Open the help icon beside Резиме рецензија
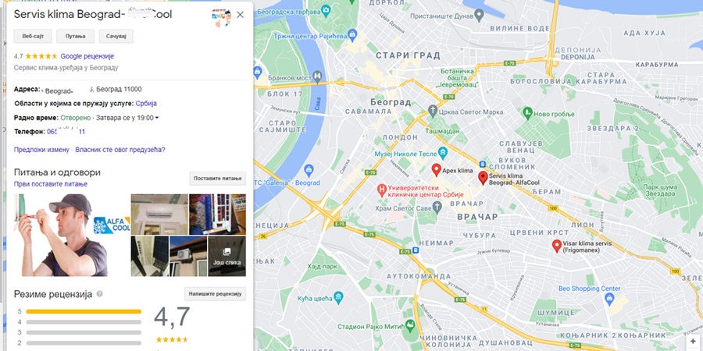This screenshot has width=703, height=351. 99,294
